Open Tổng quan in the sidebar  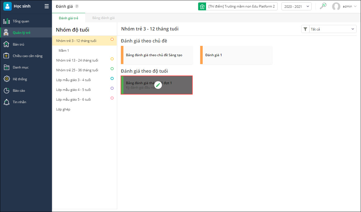26,21
